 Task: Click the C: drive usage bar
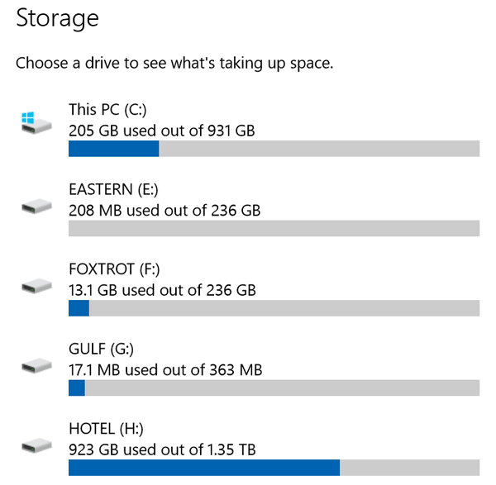(x=274, y=149)
